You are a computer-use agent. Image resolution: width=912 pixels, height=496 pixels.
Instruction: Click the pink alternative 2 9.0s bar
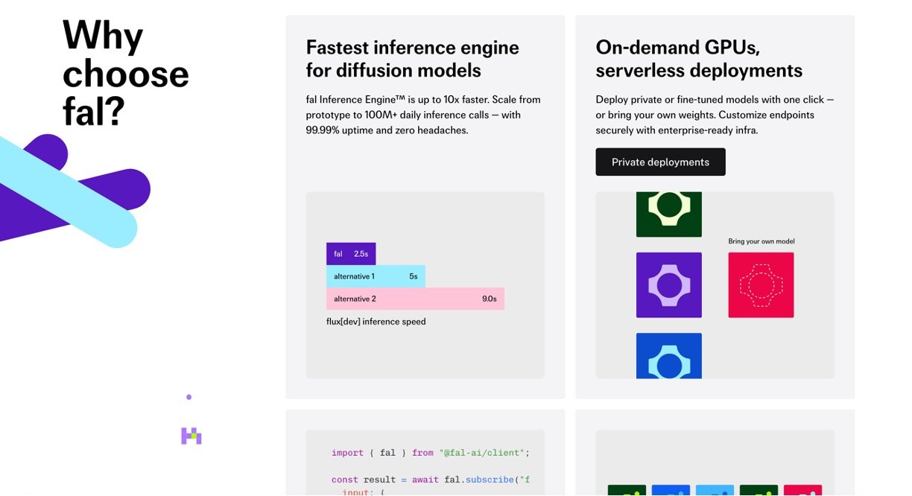[x=415, y=299]
